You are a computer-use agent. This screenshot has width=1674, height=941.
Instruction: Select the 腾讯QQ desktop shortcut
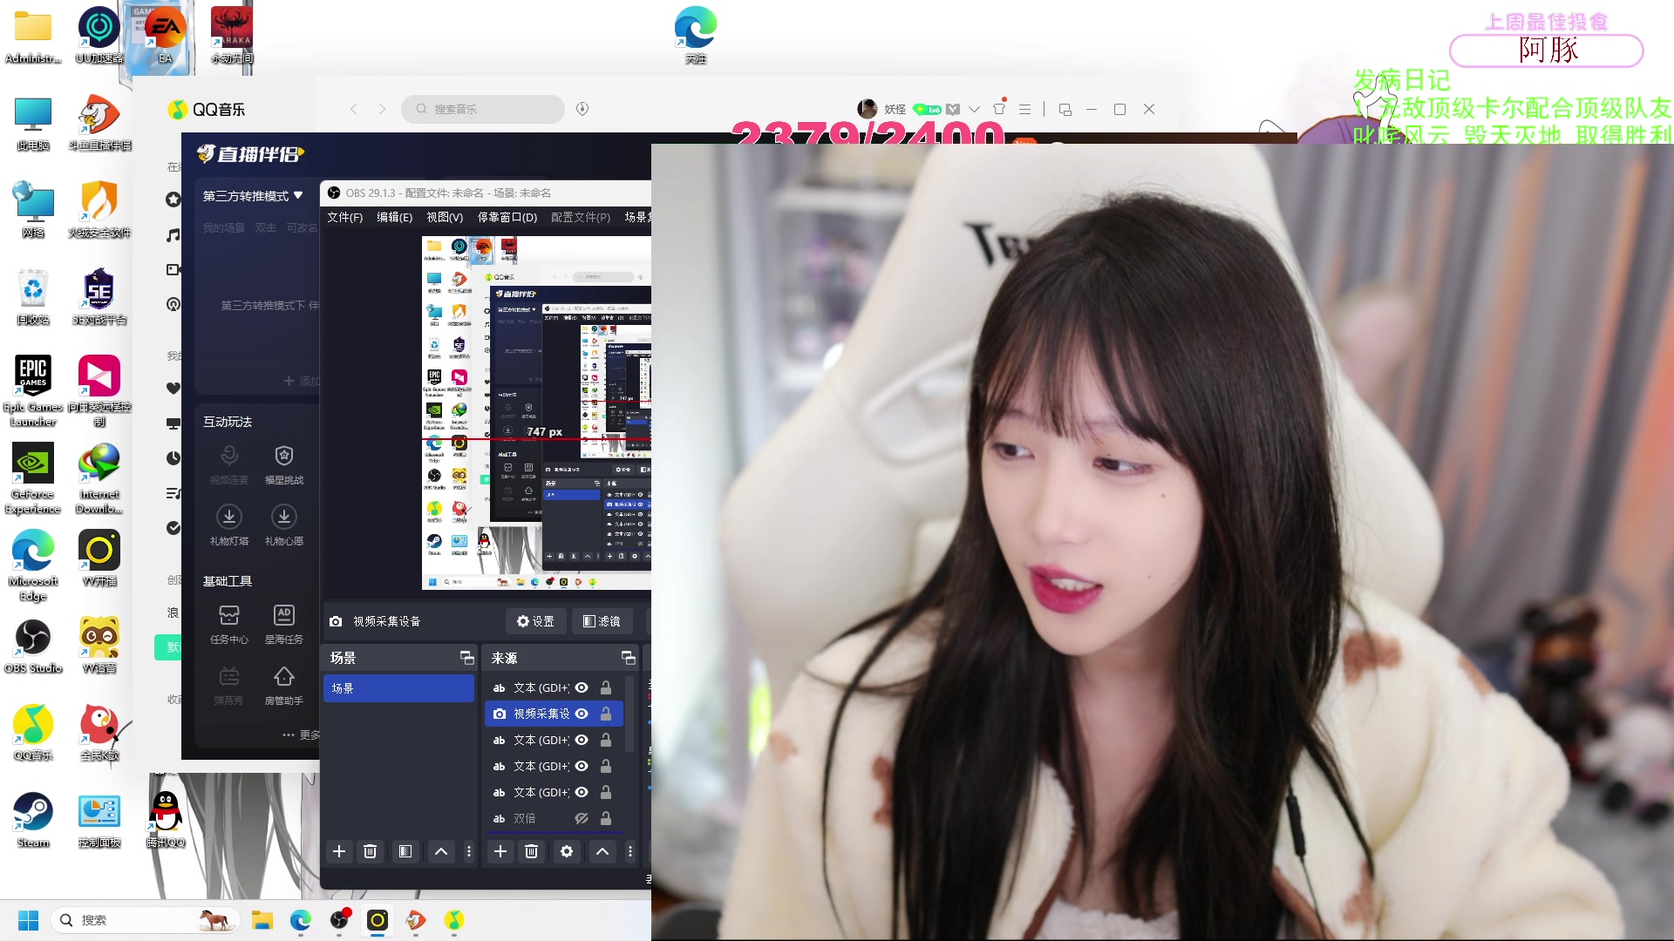pyautogui.click(x=165, y=819)
